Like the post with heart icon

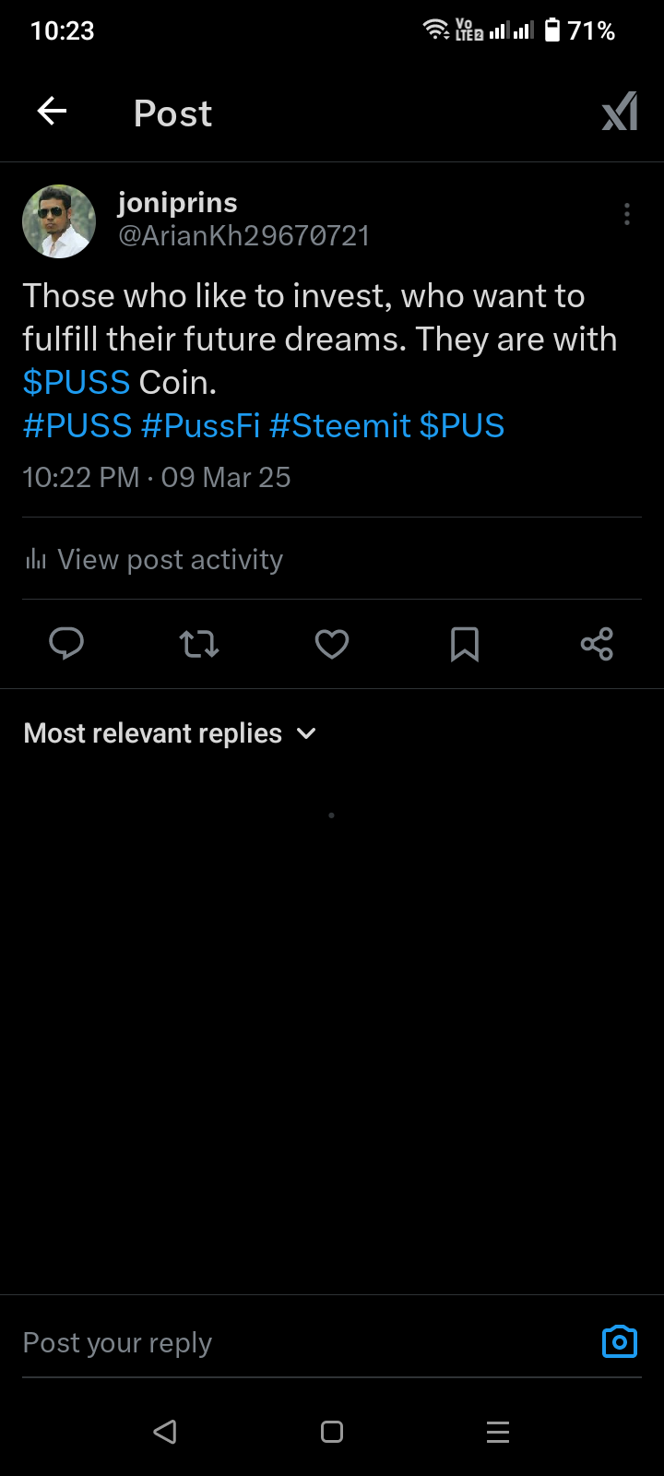[332, 643]
